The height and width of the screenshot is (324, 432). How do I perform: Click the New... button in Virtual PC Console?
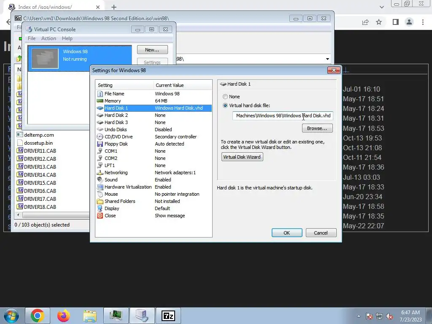[x=152, y=50]
